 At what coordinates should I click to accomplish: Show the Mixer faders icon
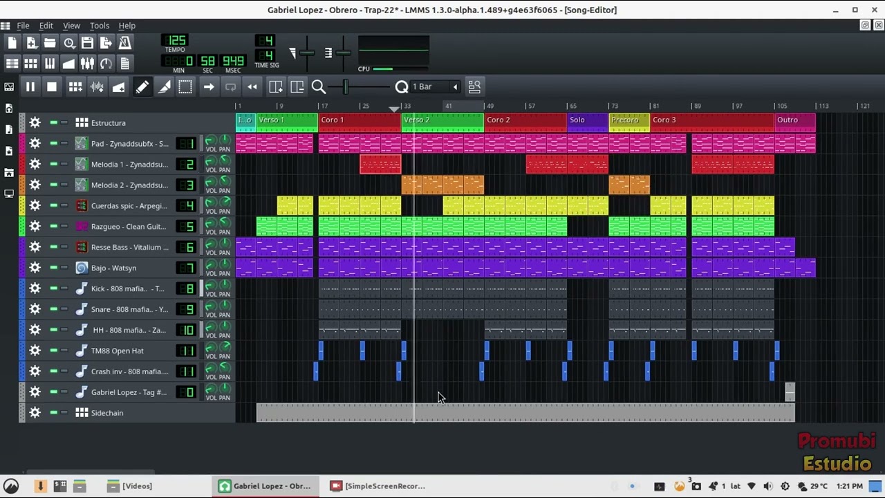click(87, 64)
